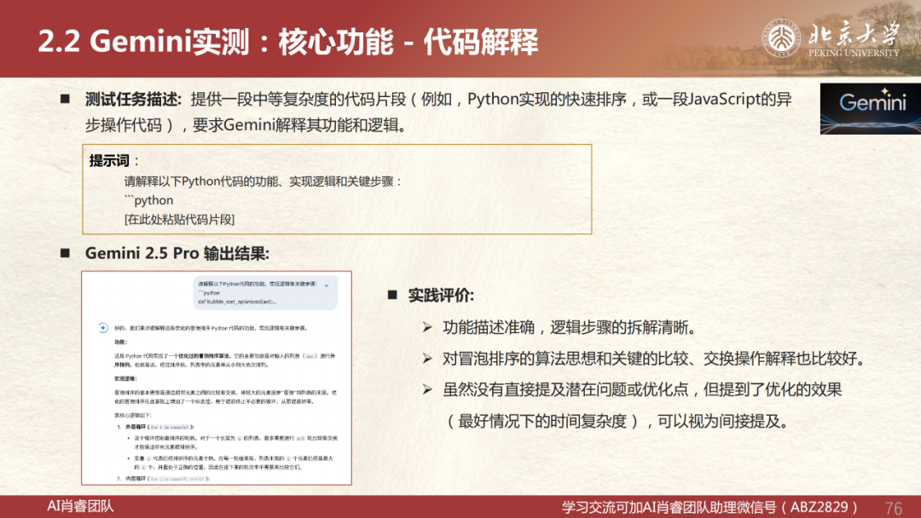This screenshot has width=921, height=518.
Task: Open the Gemini 2.5 Pro output screenshot
Action: tap(217, 377)
